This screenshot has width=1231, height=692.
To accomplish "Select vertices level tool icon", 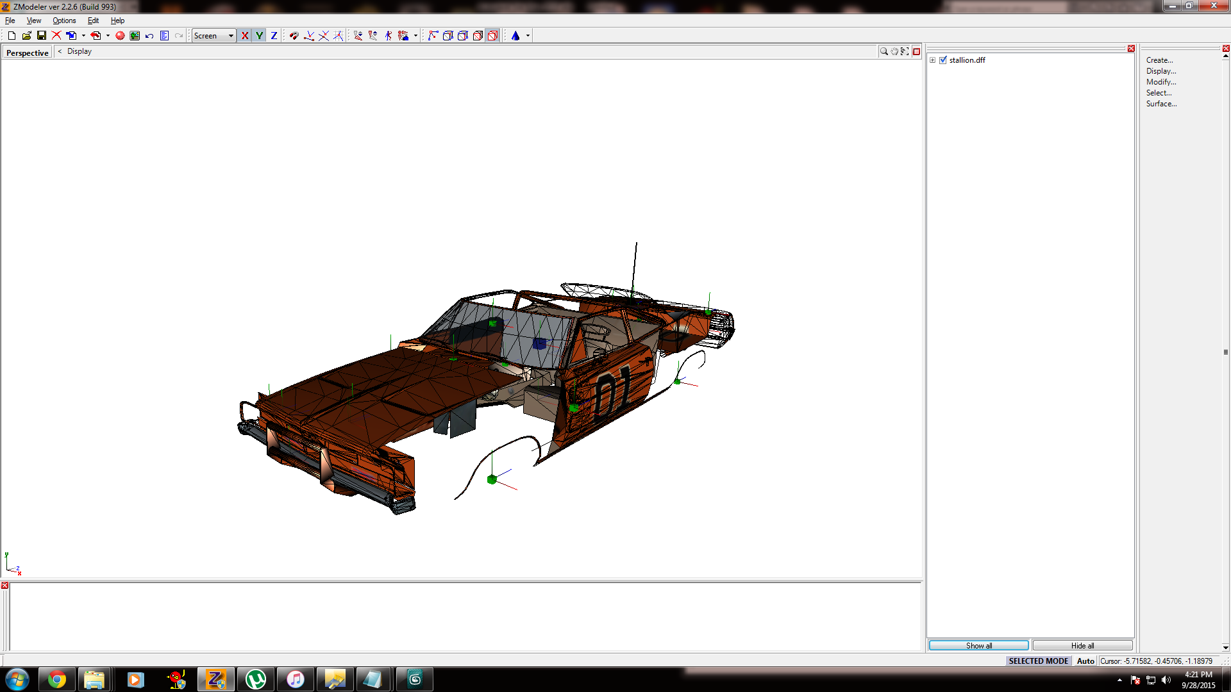I will tap(358, 36).
